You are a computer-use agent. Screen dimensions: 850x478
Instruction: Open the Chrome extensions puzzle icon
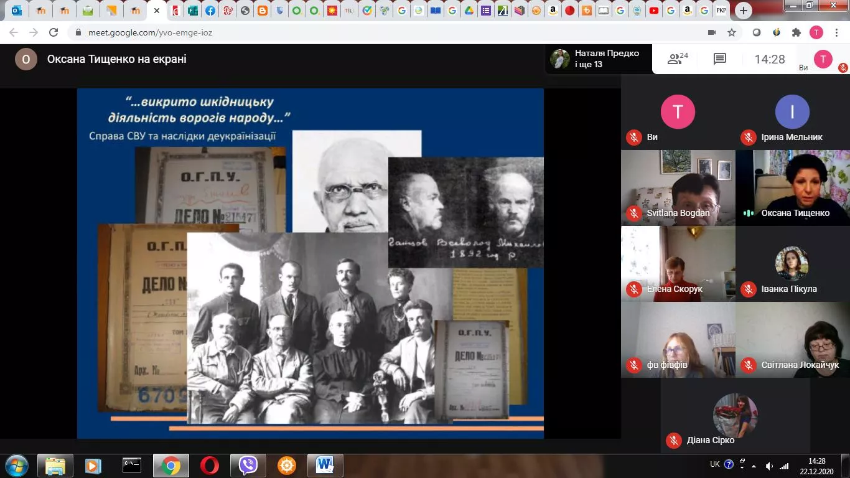click(796, 32)
